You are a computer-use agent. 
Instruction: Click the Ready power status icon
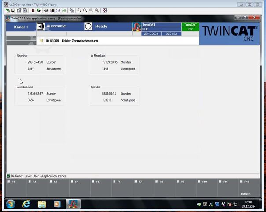(88, 26)
